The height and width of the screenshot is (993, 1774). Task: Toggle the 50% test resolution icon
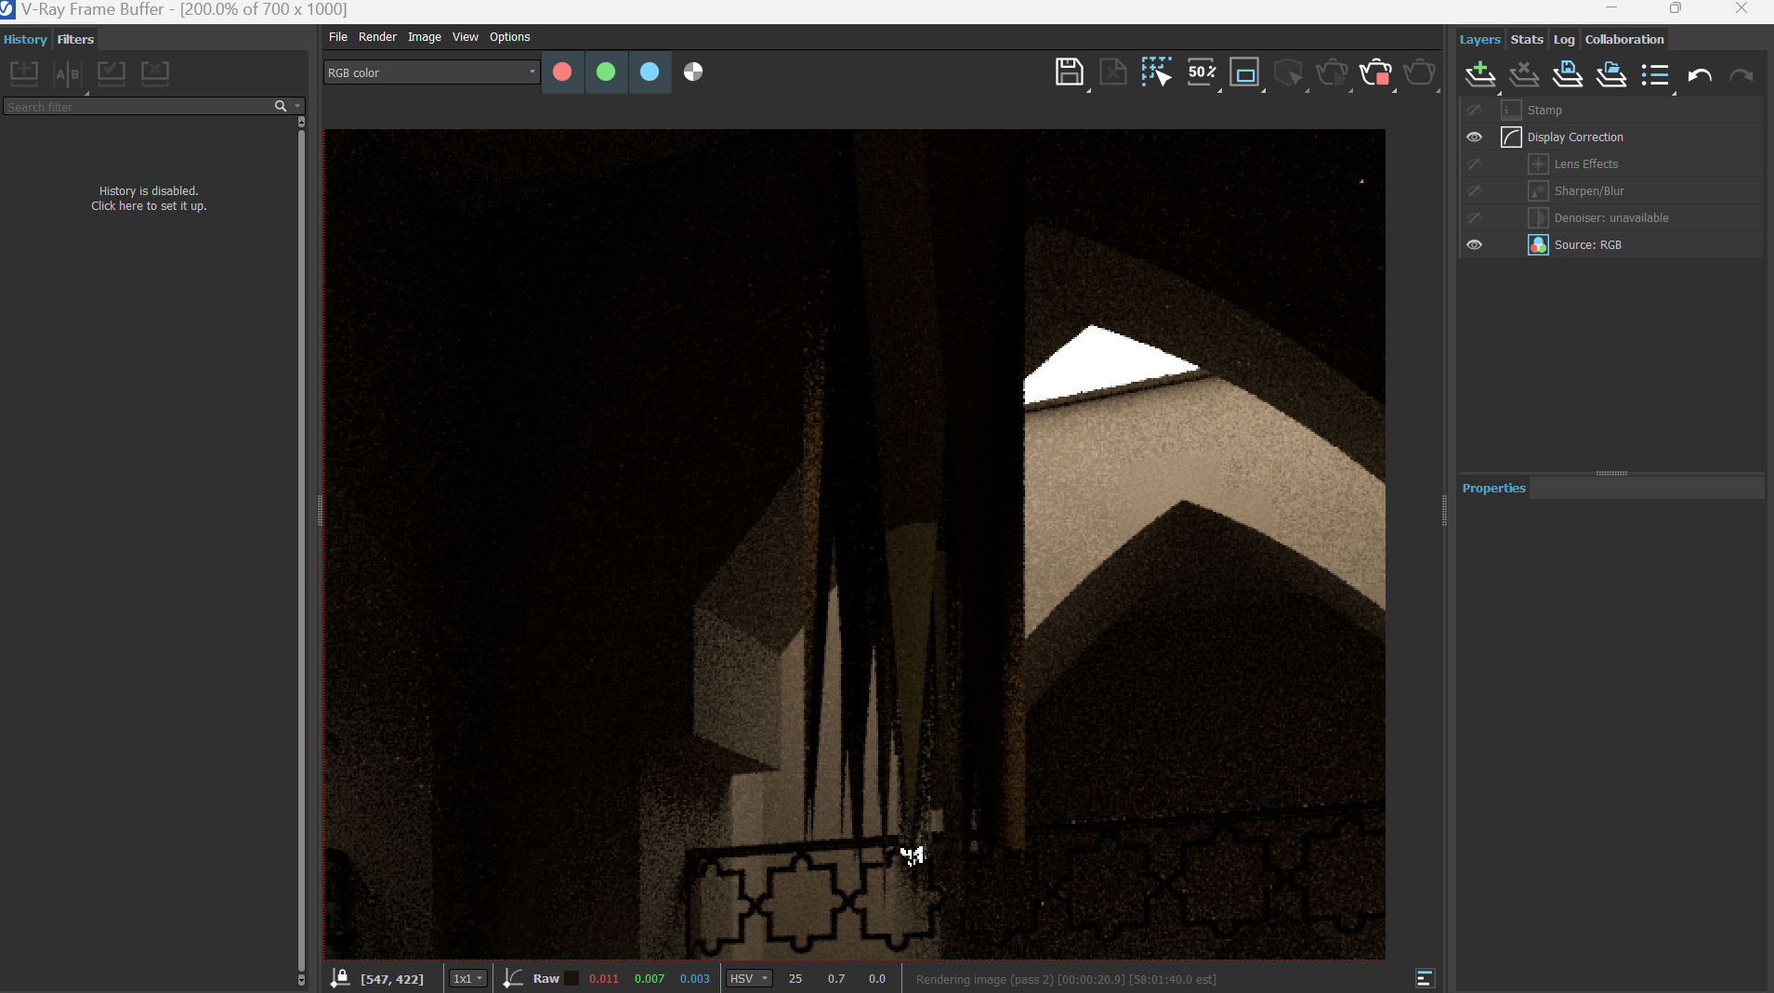tap(1202, 72)
